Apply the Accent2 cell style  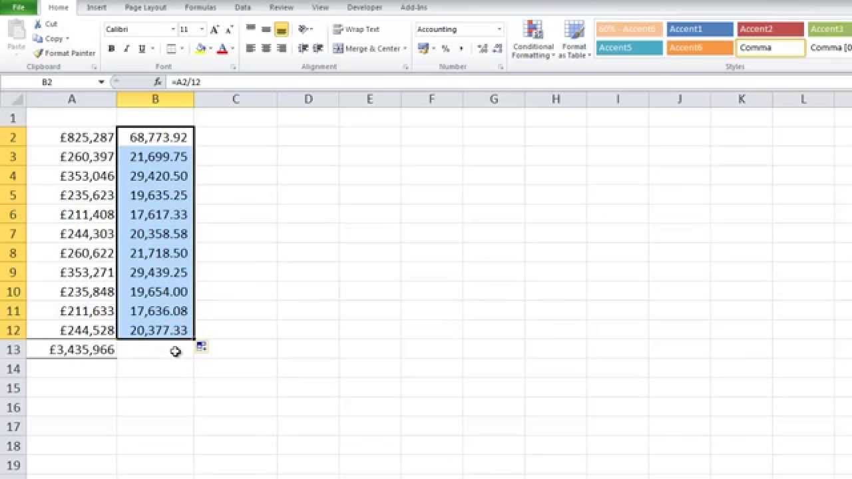(770, 29)
